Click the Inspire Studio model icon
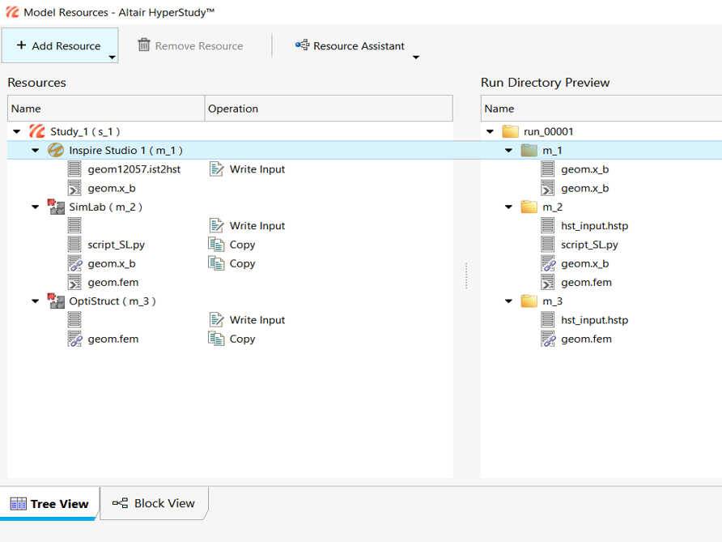722x542 pixels. [56, 150]
